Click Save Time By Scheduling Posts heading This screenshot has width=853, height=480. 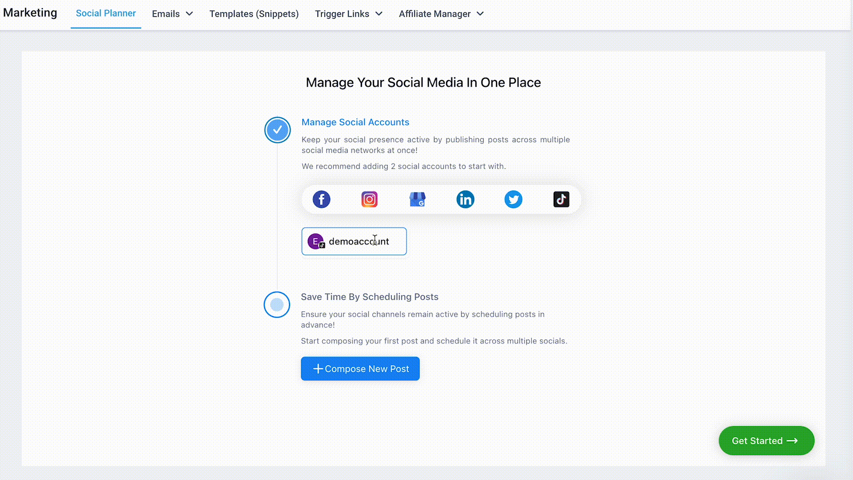tap(369, 297)
